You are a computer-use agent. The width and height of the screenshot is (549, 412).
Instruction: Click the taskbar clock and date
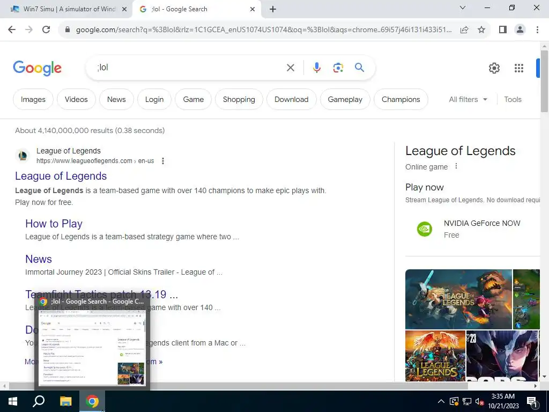(503, 401)
